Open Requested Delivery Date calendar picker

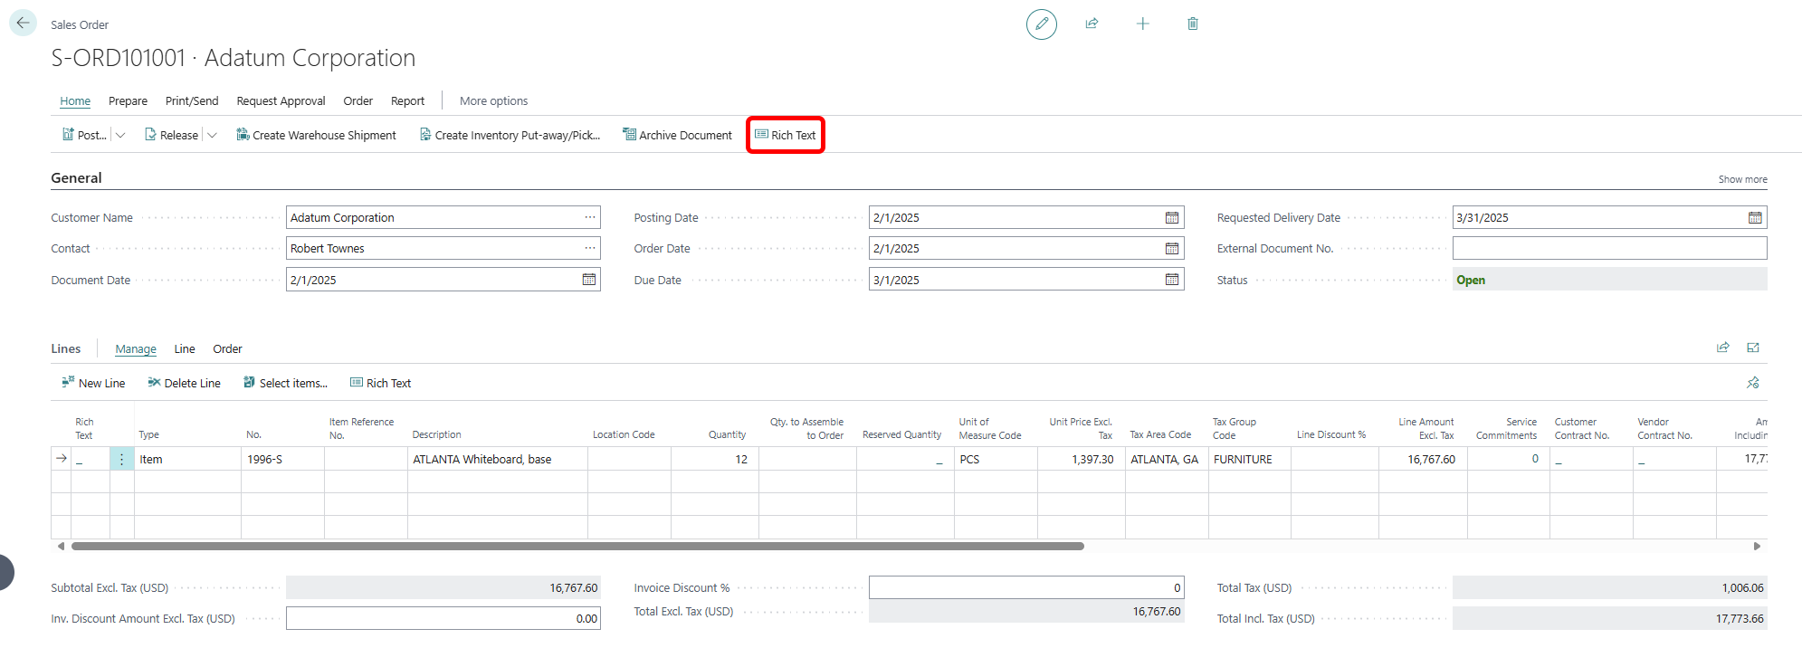tap(1755, 217)
